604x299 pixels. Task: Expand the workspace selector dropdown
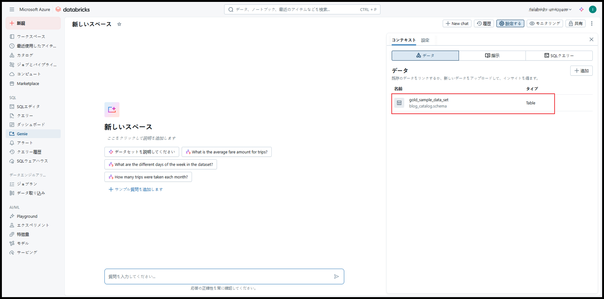[550, 9]
